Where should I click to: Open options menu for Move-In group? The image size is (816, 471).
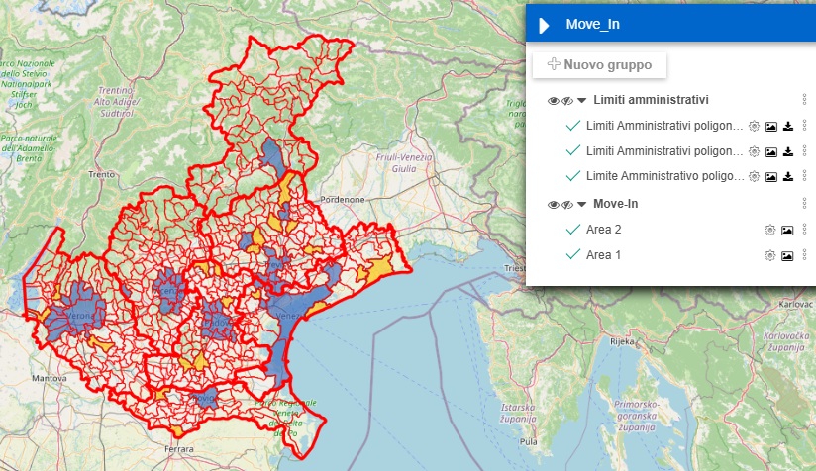coord(804,203)
